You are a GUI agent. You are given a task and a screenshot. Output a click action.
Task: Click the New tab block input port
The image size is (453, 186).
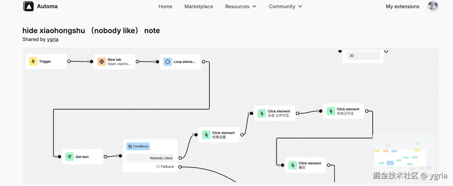(x=91, y=61)
